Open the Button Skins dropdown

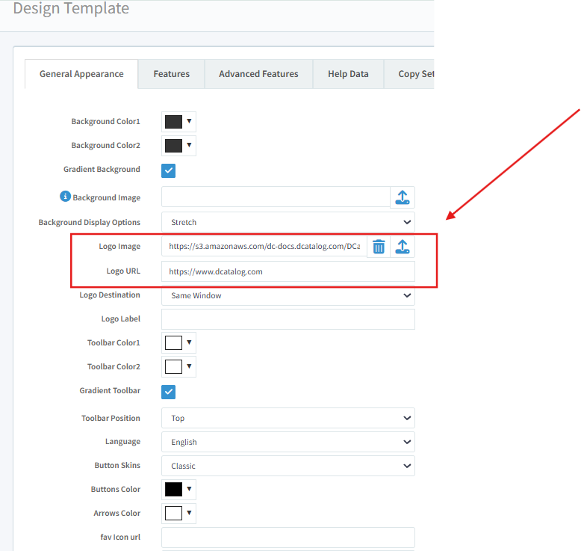(x=288, y=466)
